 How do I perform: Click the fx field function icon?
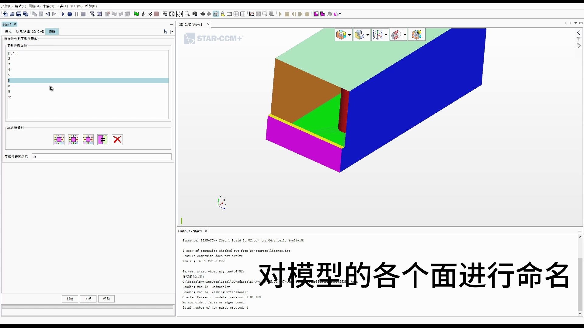point(223,14)
